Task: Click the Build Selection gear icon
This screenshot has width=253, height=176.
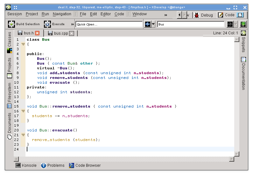Action: [11, 24]
